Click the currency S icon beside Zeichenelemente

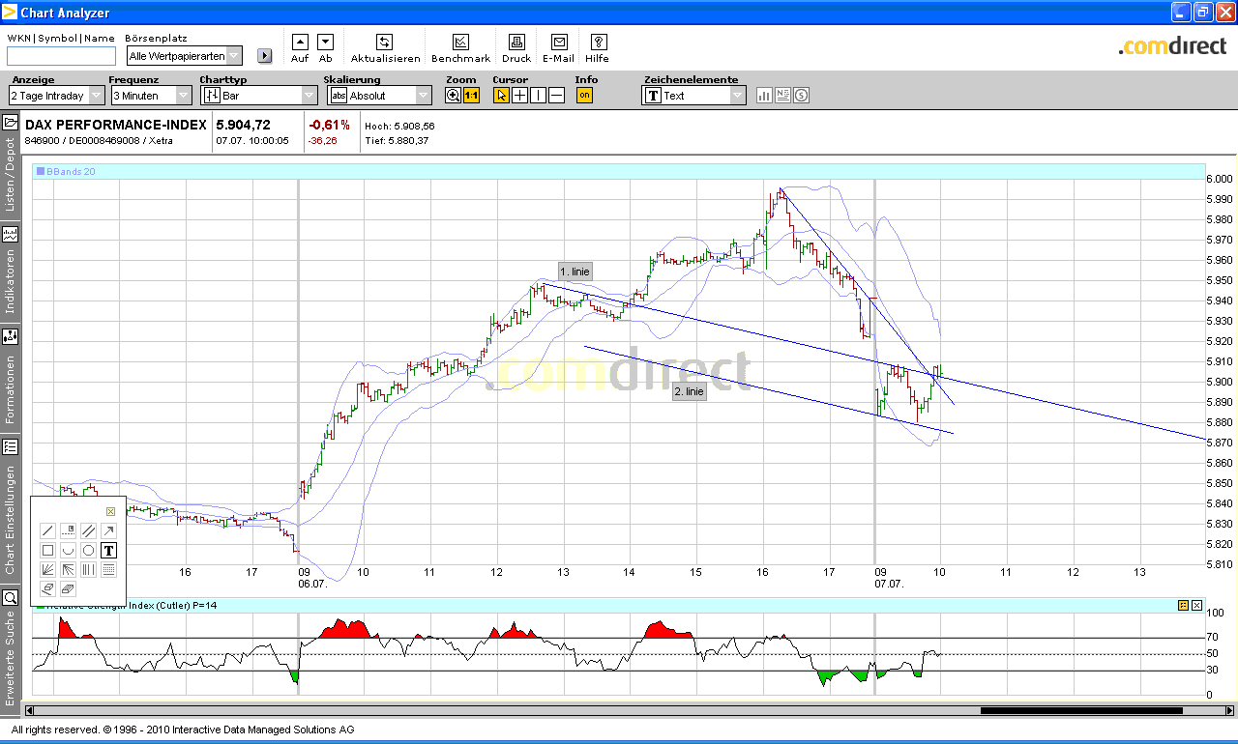pos(801,95)
